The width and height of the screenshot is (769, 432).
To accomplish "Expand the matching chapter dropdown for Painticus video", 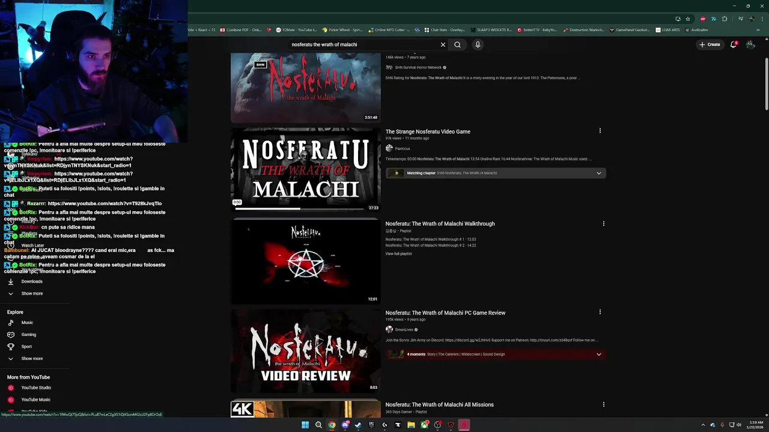I will tap(598, 173).
